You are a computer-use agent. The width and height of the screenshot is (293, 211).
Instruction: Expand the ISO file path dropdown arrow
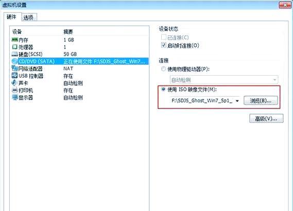pyautogui.click(x=237, y=101)
